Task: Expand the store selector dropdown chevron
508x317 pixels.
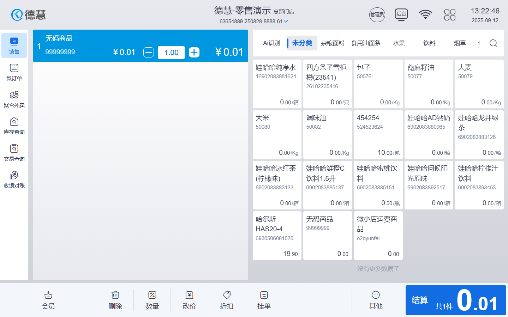Action: click(286, 22)
